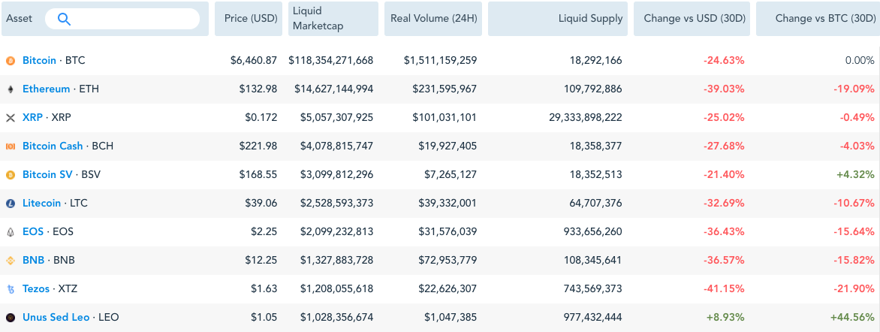Click volume value $72,953,779
The width and height of the screenshot is (880, 332).
[448, 261]
